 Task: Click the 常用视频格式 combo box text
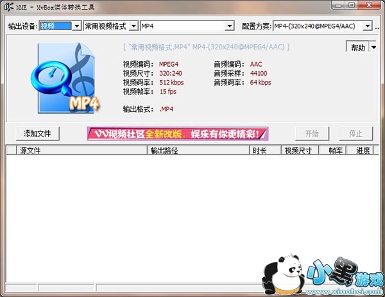tap(106, 26)
